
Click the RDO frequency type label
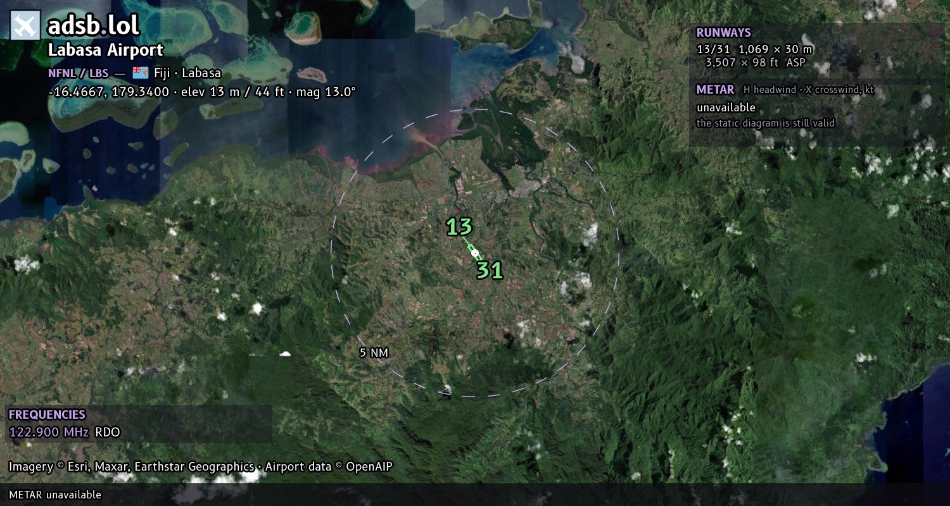click(107, 433)
